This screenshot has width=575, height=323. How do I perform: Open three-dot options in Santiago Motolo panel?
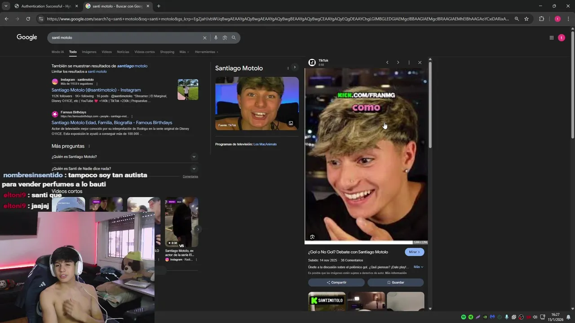tap(288, 68)
